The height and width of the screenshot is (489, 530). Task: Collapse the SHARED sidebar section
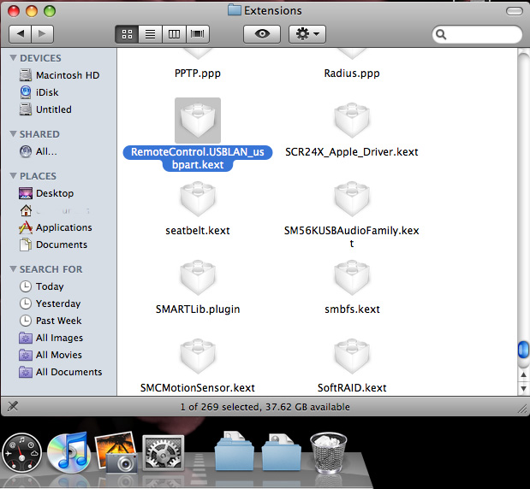[13, 133]
